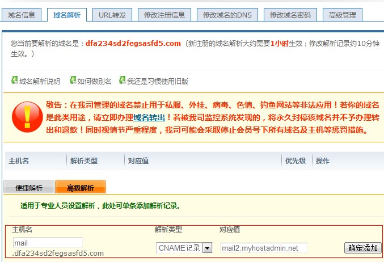This screenshot has width=384, height=262.
Task: Click the 确定添加 button
Action: click(x=362, y=248)
